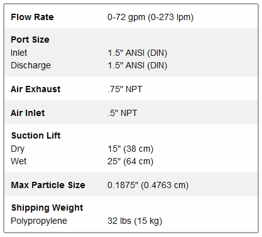The image size is (262, 237).
Task: Select the Wet suction lift label
Action: click(x=19, y=161)
